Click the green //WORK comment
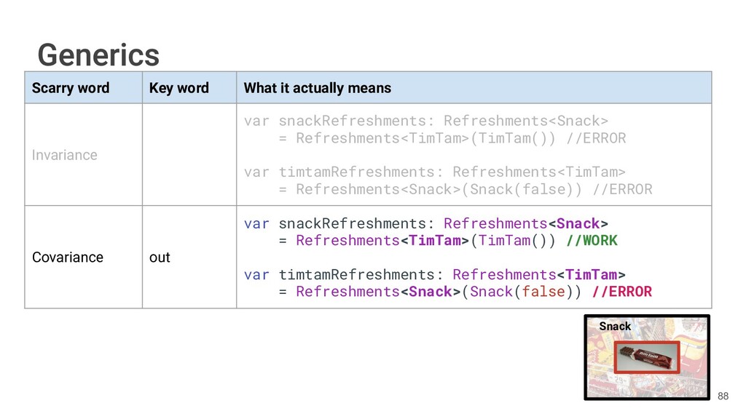Screen dimensions: 746x419 point(592,241)
